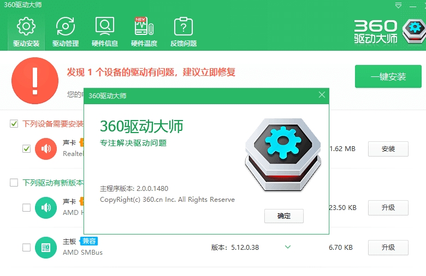This screenshot has width=426, height=276.
Task: Click the AMD SMBus device name
Action: [82, 253]
